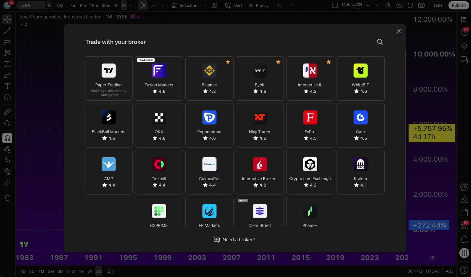Publish the chart idea
Screen dimensions: 471x277
point(459,5)
